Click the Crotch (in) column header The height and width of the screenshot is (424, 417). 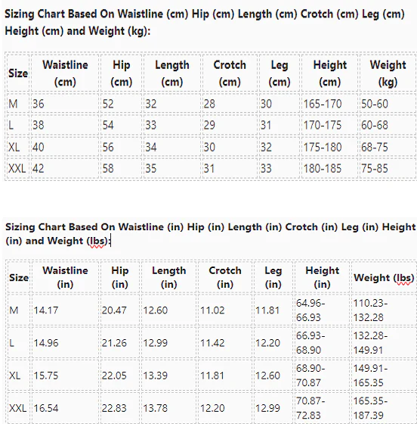click(225, 277)
